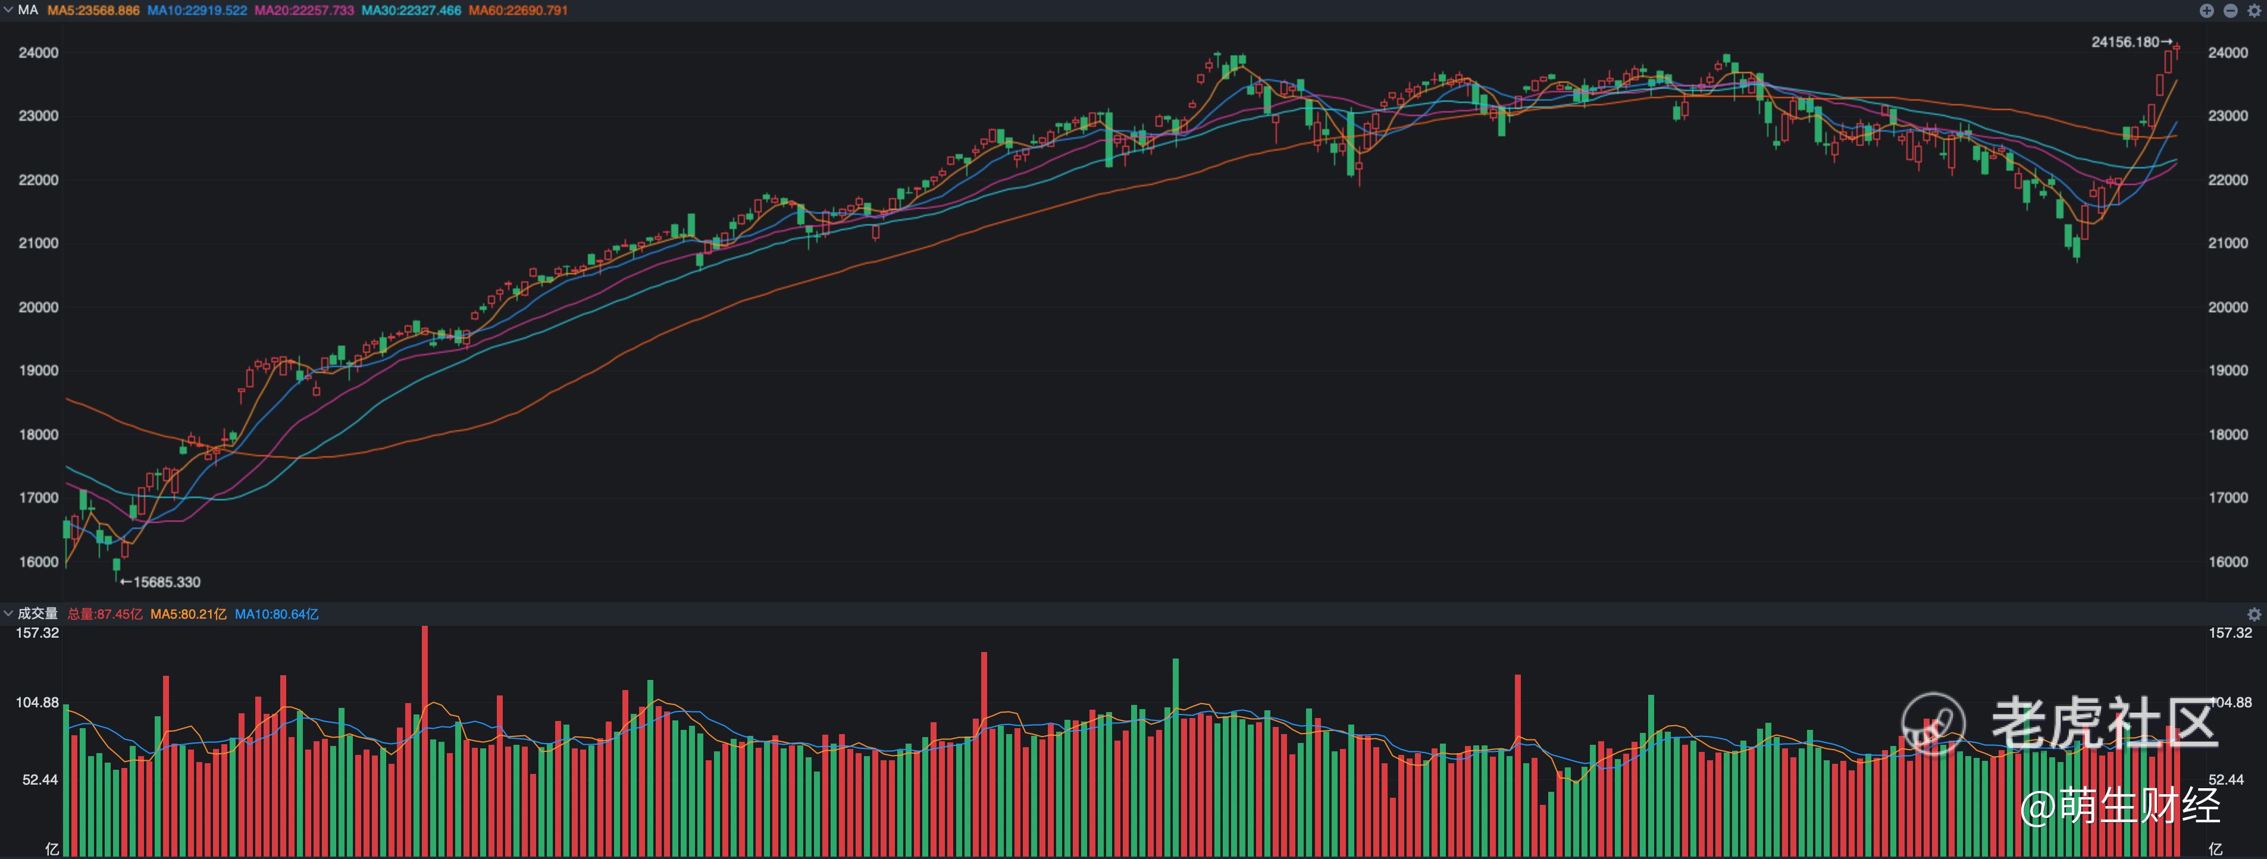Click the MA10 price legend label
Image resolution: width=2267 pixels, height=859 pixels.
point(197,11)
